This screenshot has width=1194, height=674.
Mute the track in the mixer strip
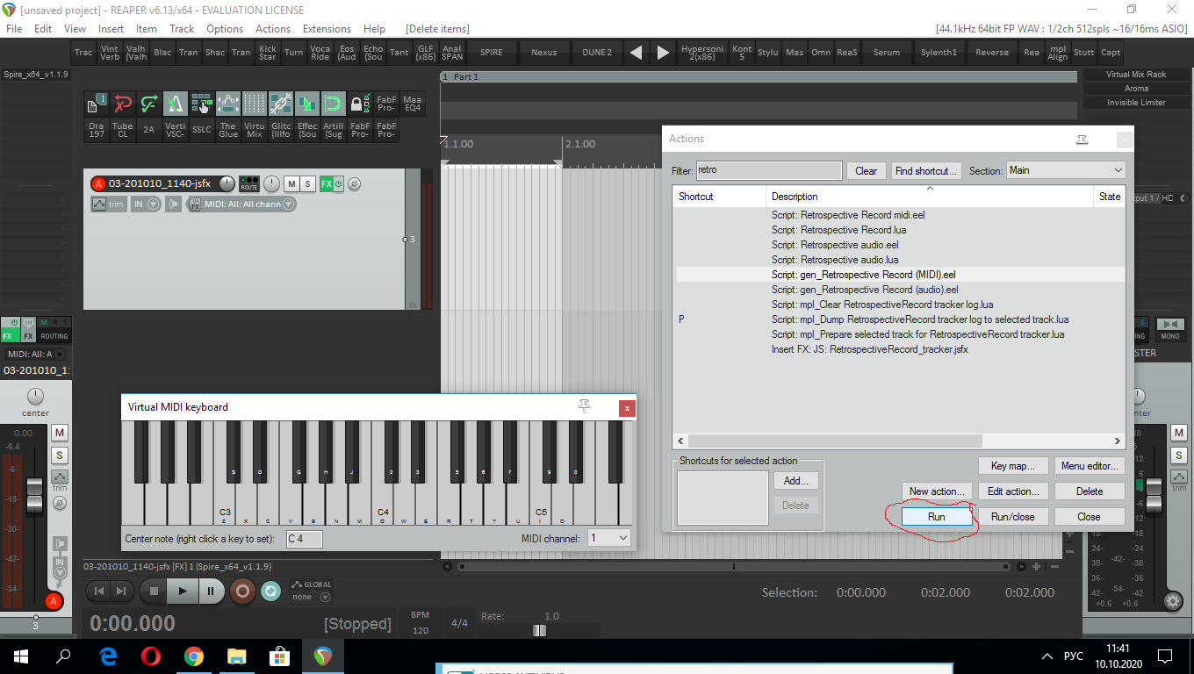pos(60,432)
